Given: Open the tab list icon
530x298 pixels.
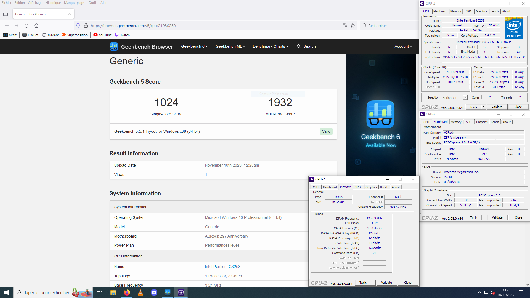Looking at the screenshot, I should (6, 14).
